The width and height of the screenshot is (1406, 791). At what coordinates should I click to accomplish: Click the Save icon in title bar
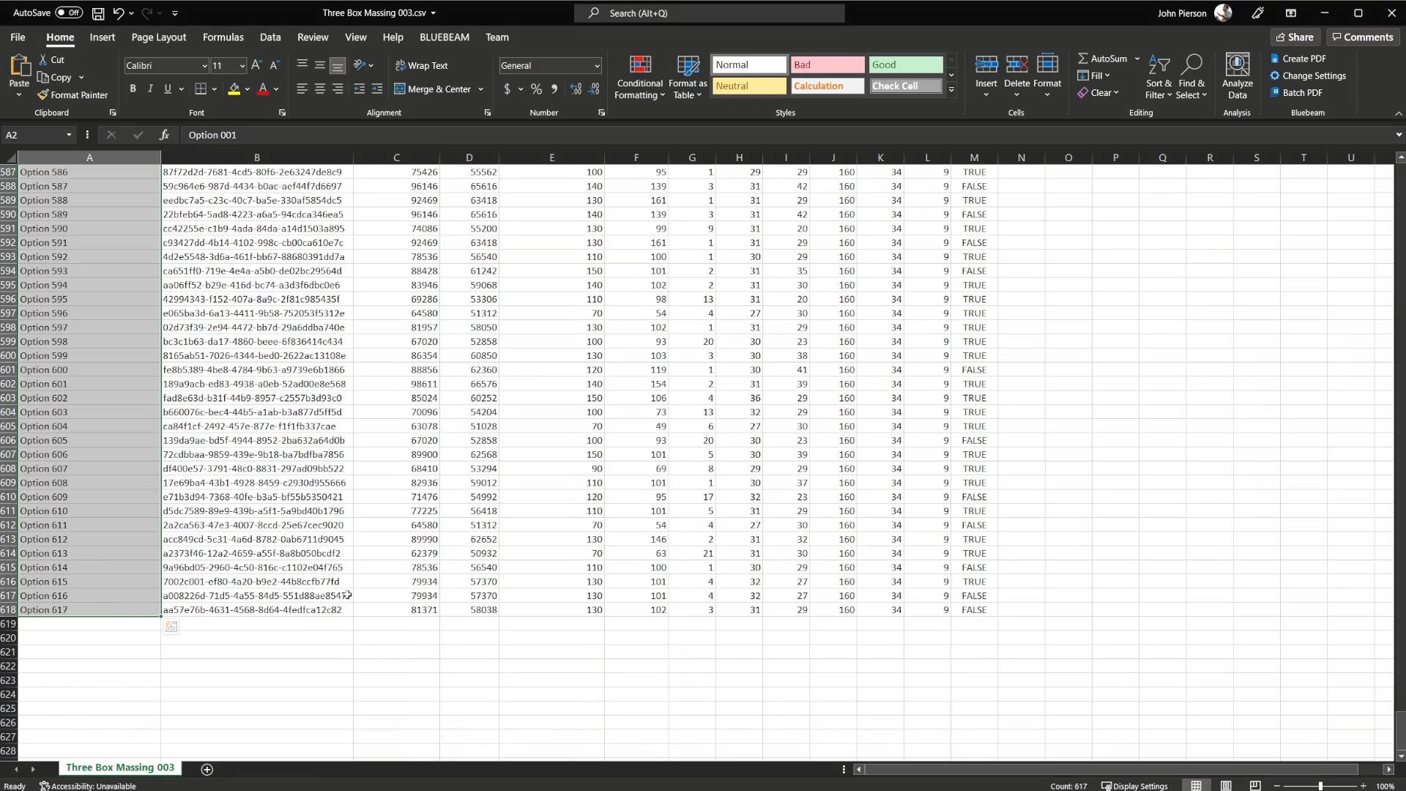click(97, 13)
